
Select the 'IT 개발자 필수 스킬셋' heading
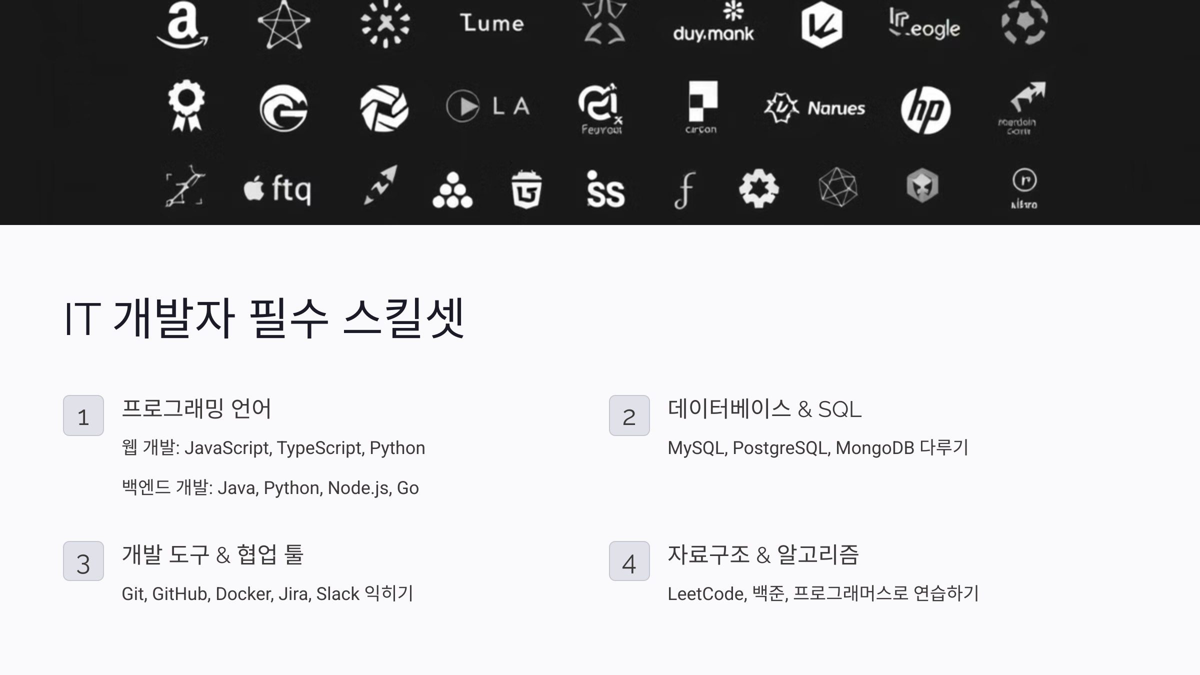pyautogui.click(x=265, y=318)
